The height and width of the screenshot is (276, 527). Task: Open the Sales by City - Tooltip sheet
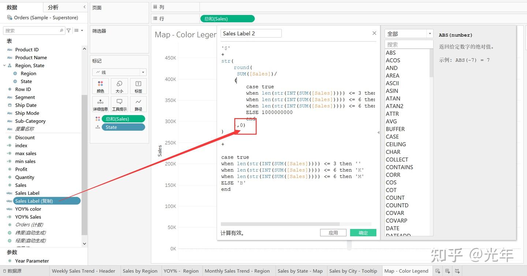point(353,271)
